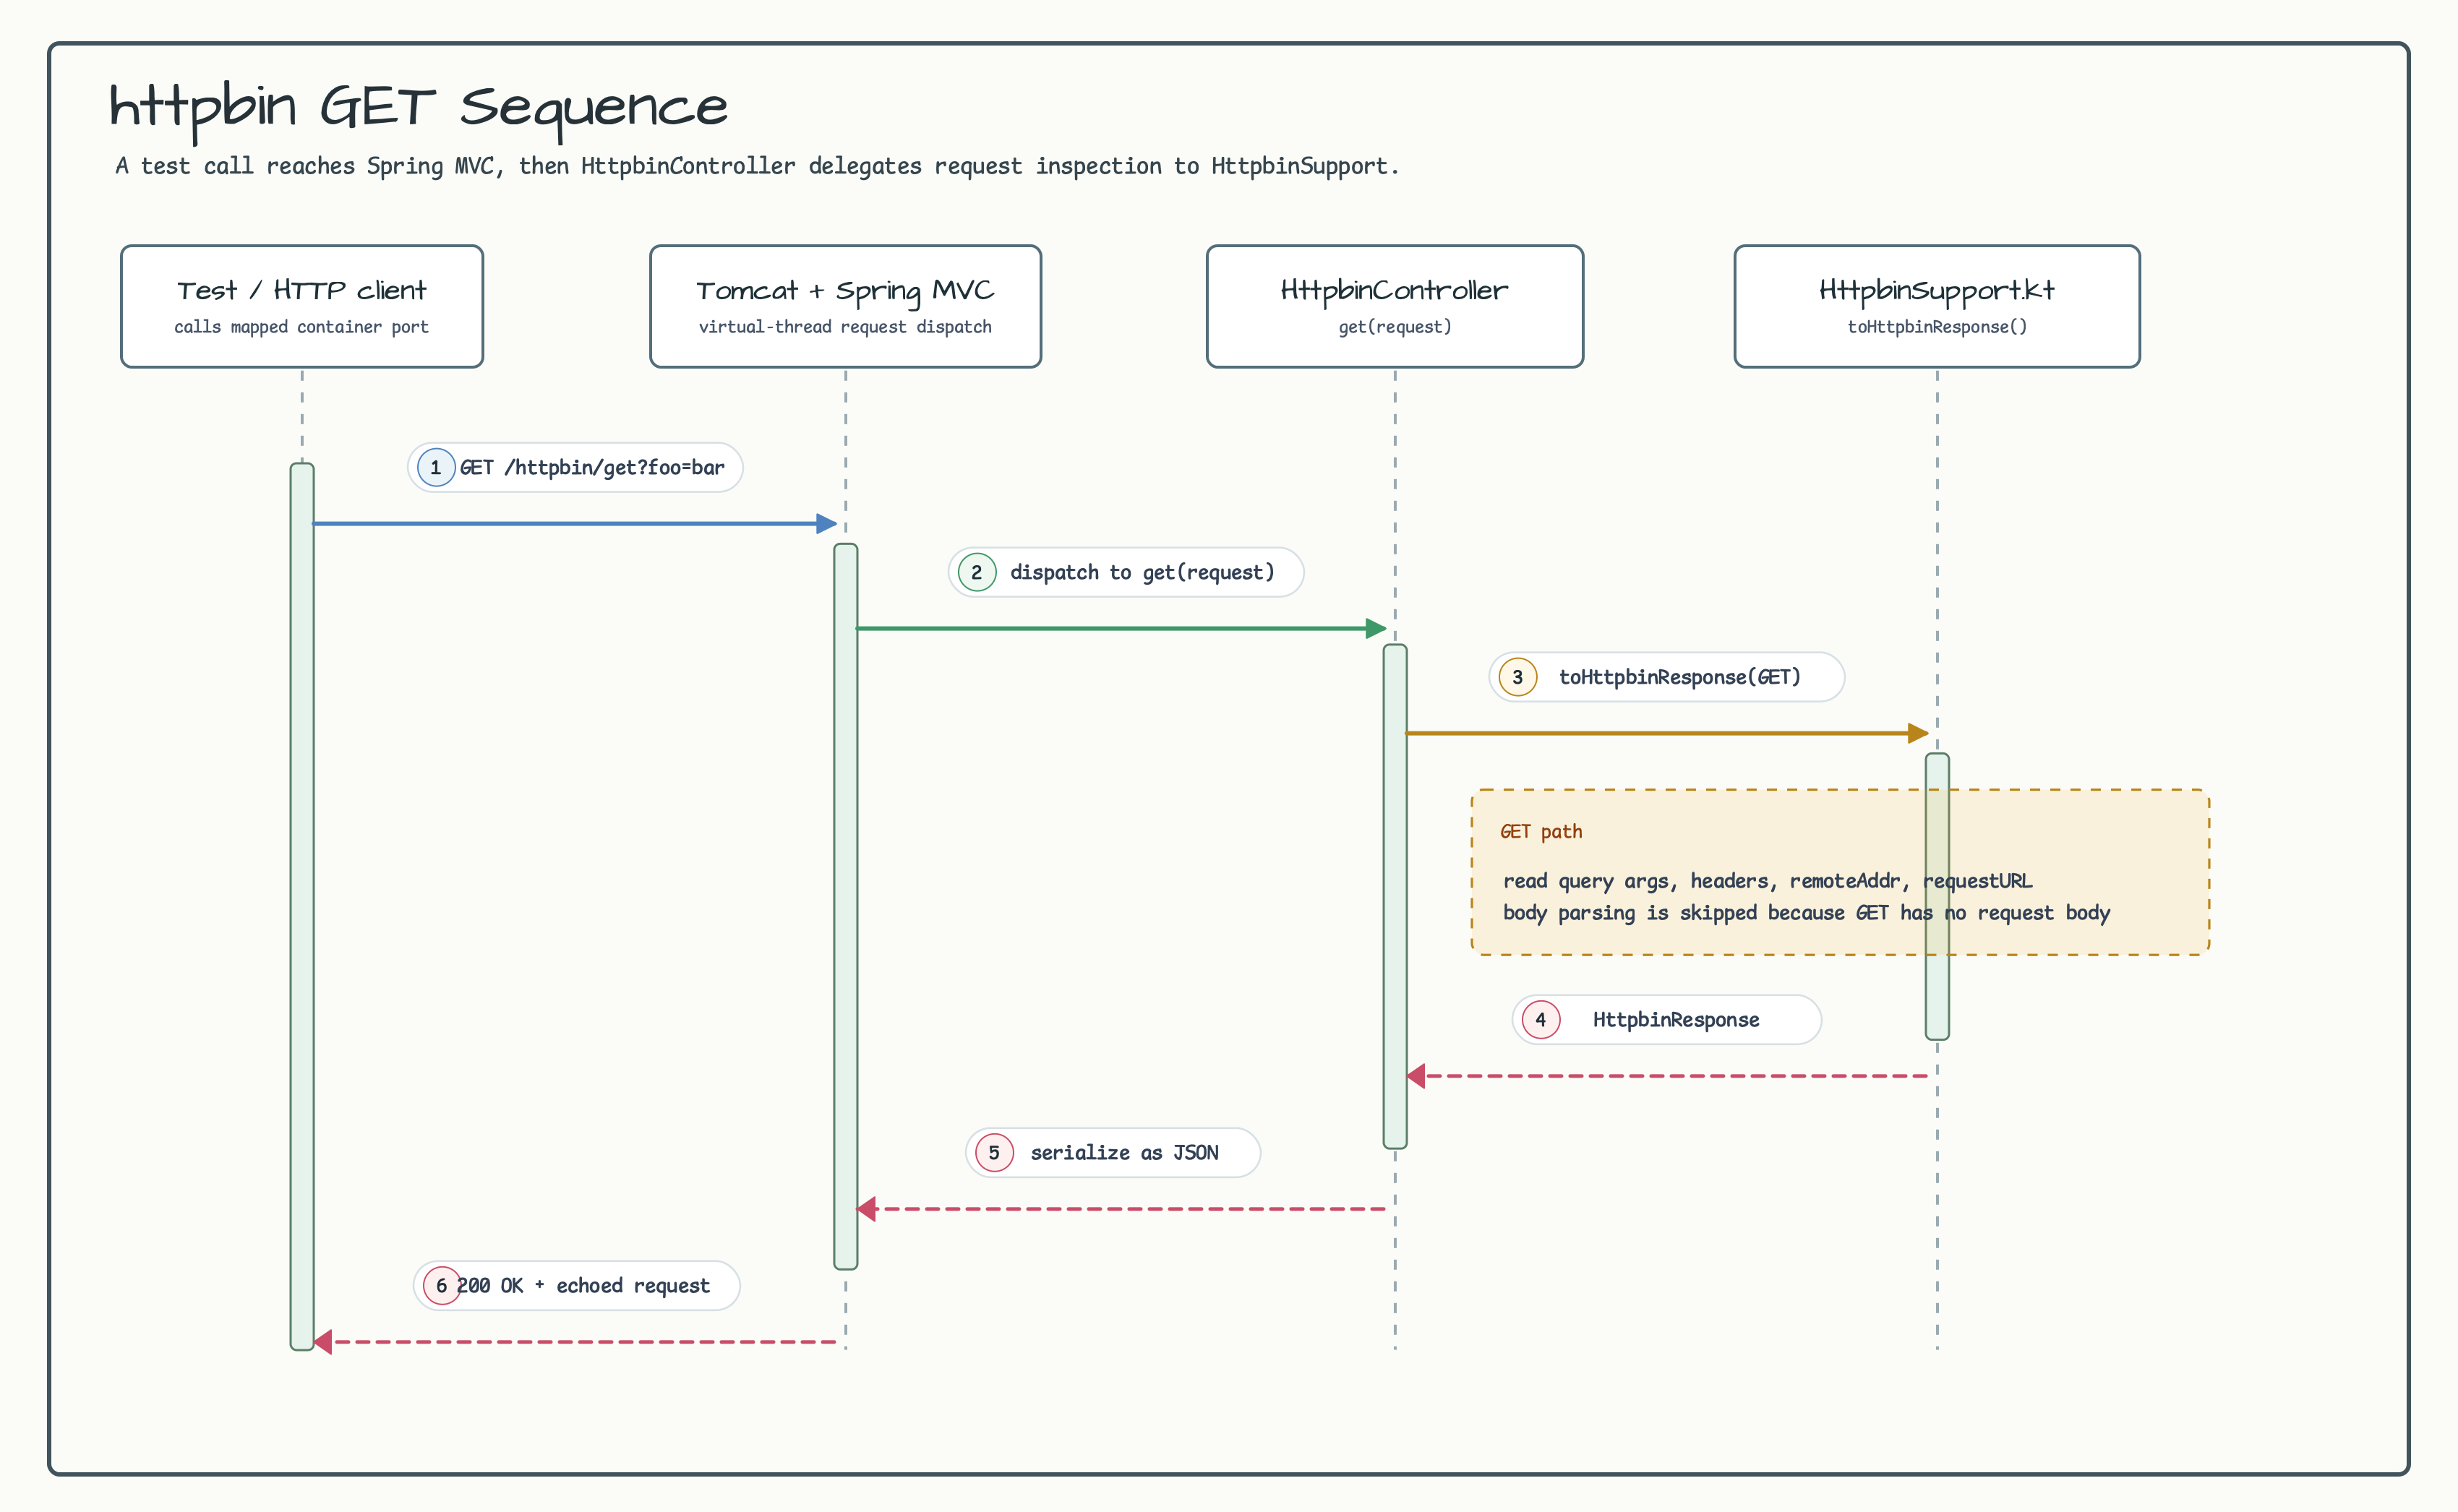
Task: Select the 'serialize as JSON' message label
Action: click(1124, 1152)
